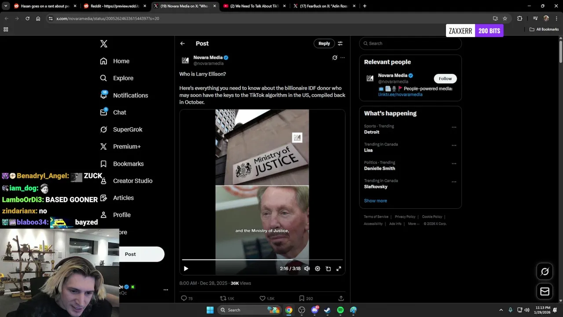Open Windows Start menu
The width and height of the screenshot is (563, 317).
point(210,310)
